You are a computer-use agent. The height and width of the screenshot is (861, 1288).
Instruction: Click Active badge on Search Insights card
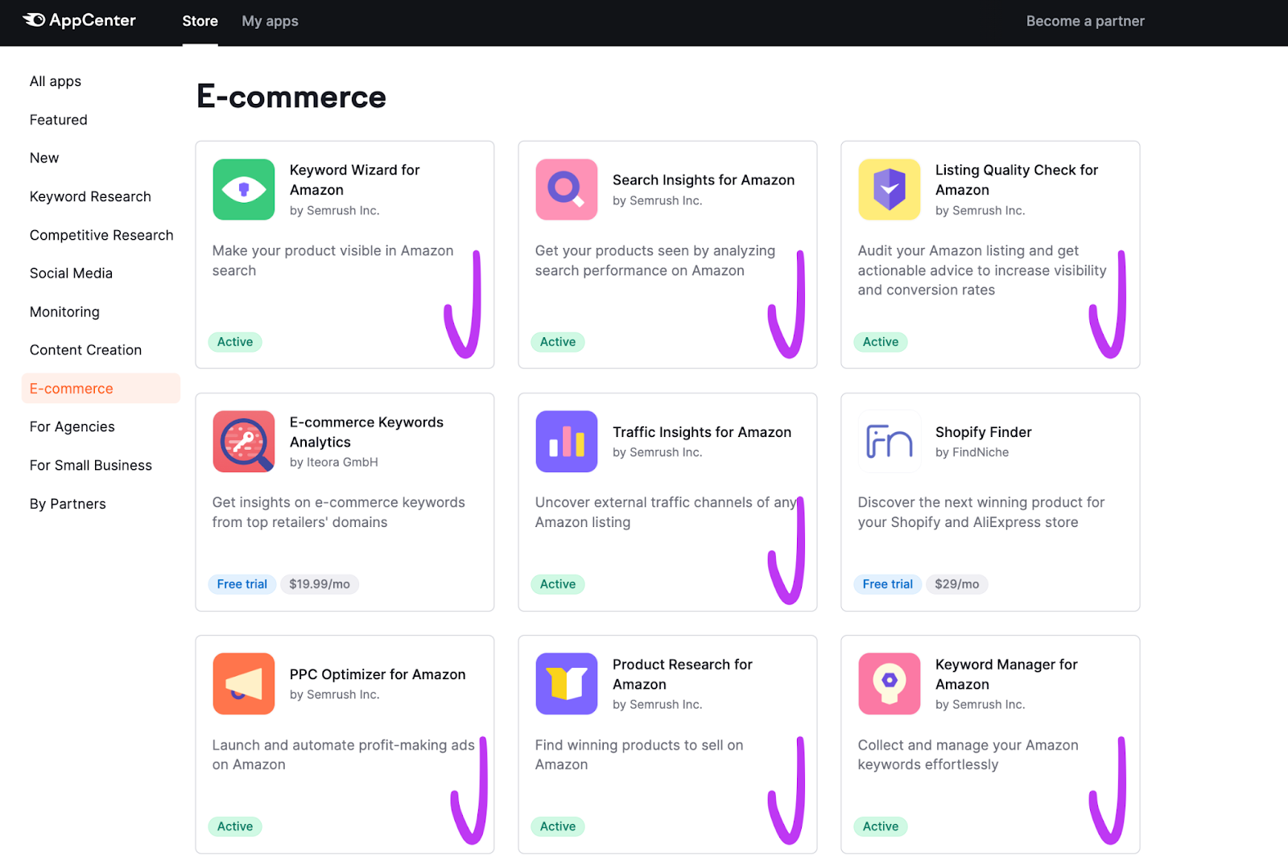pyautogui.click(x=558, y=342)
